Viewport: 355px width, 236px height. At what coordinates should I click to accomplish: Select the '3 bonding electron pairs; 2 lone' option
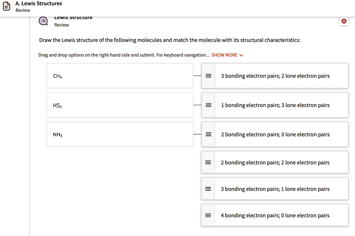(x=276, y=76)
